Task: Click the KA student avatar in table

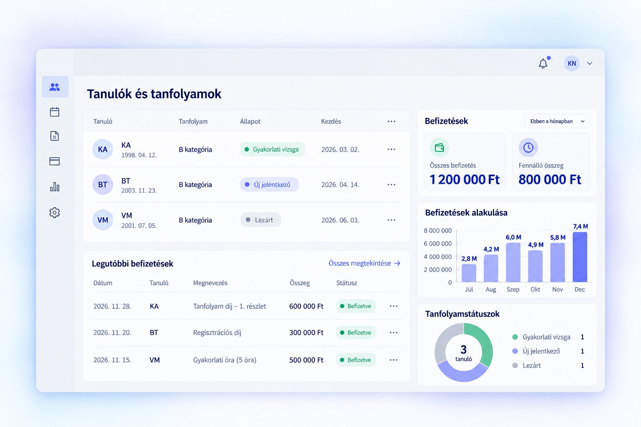Action: [x=103, y=149]
